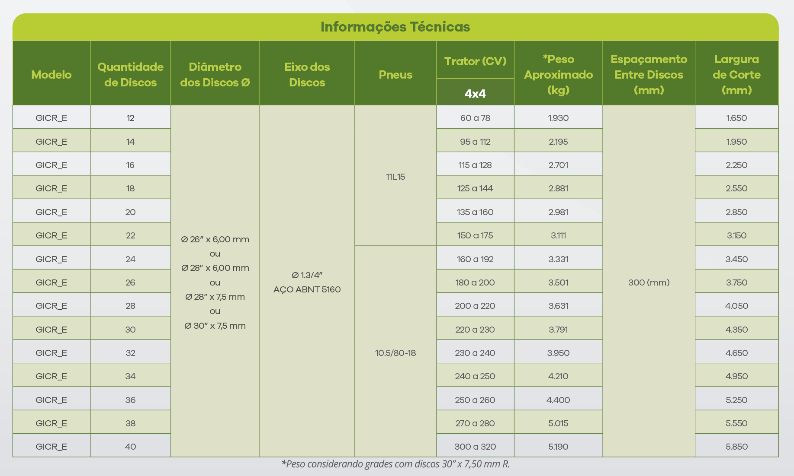This screenshot has height=476, width=794.
Task: Select the Largura de Corte header
Action: pyautogui.click(x=736, y=75)
